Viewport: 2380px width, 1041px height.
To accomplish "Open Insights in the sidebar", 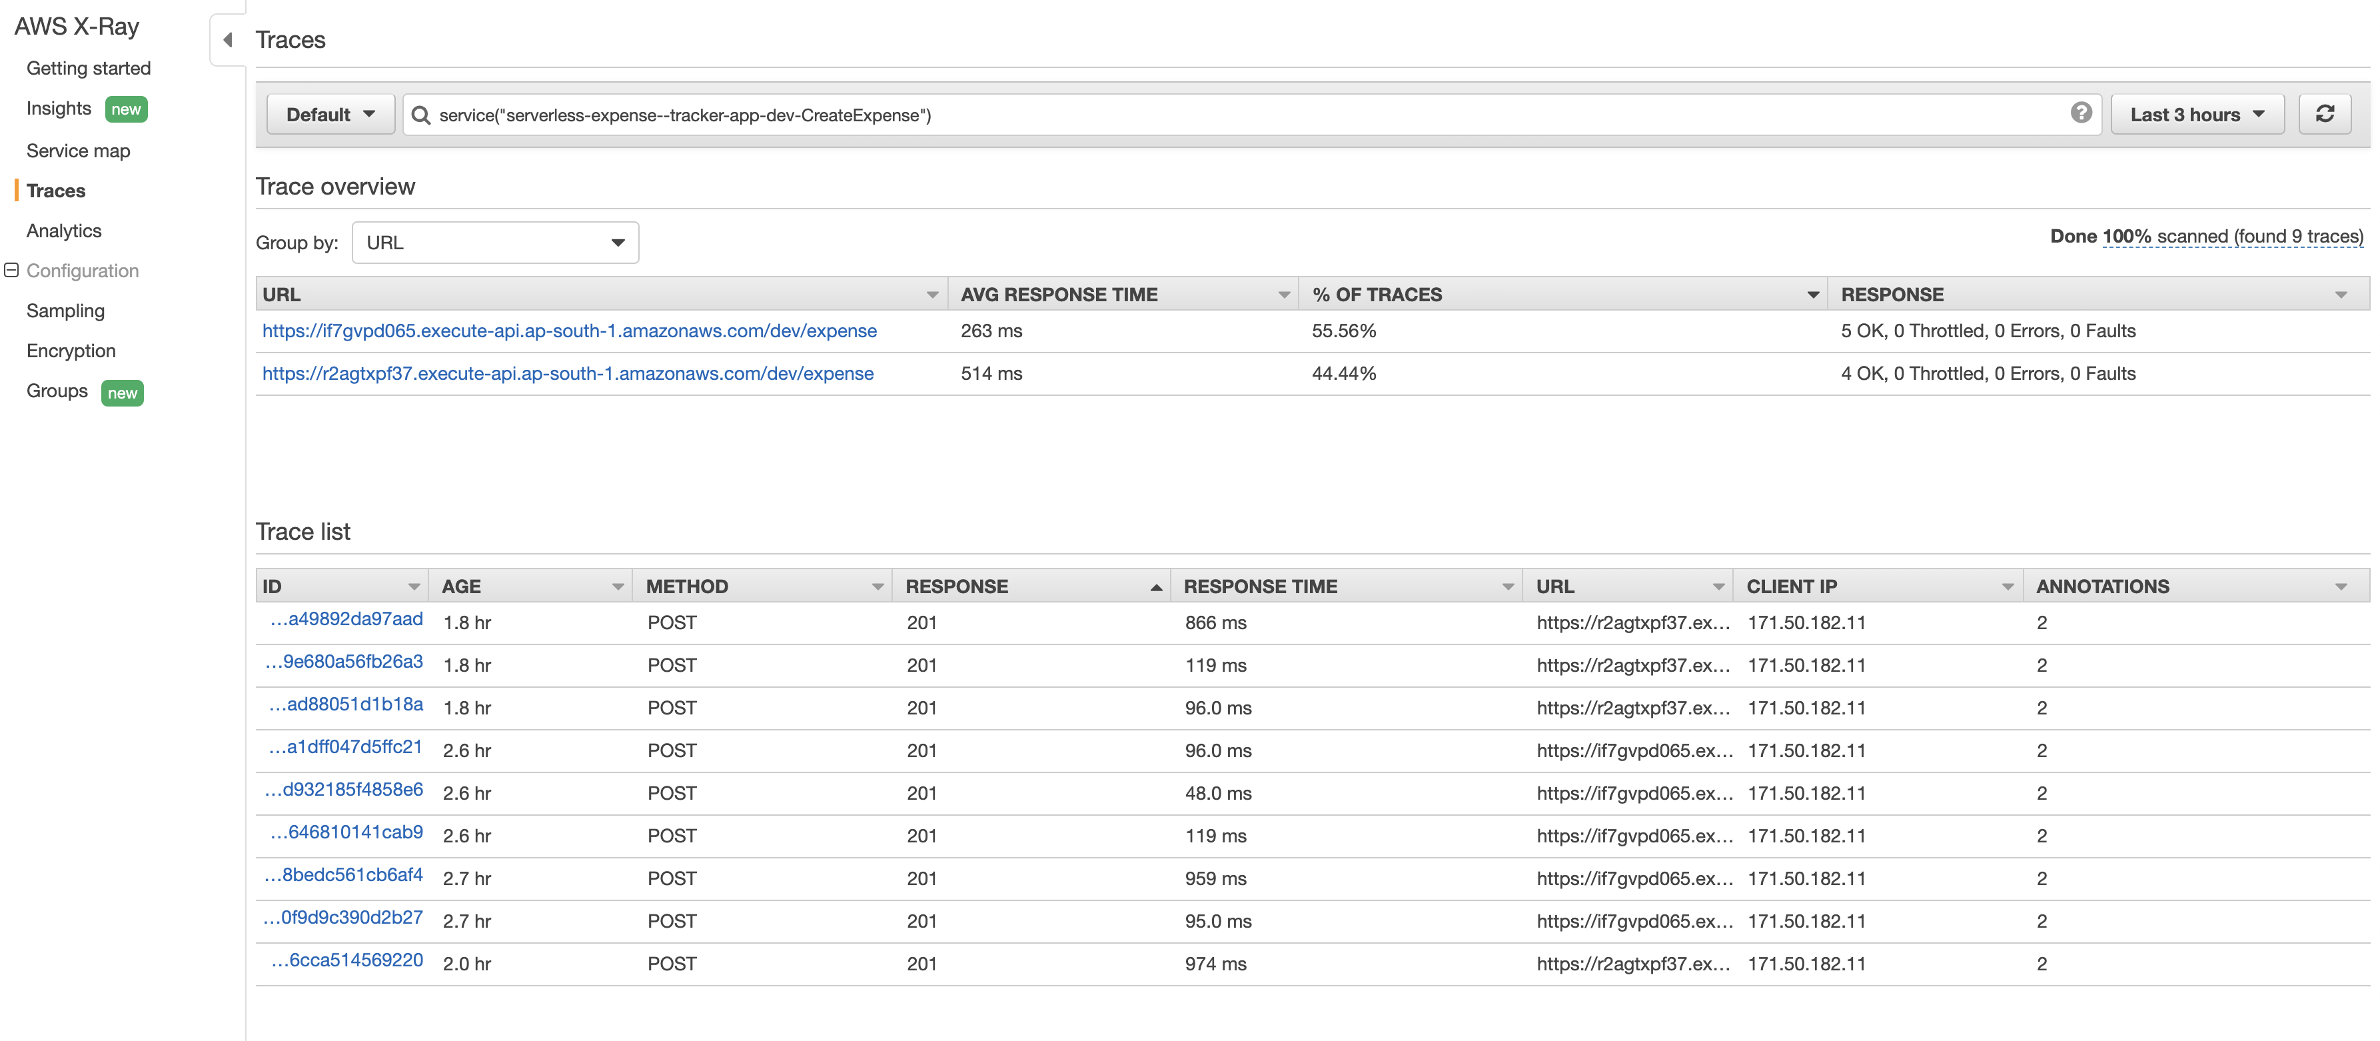I will point(59,108).
